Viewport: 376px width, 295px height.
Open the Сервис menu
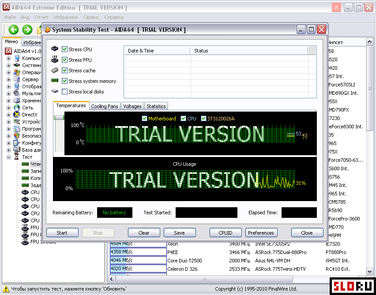click(x=91, y=17)
